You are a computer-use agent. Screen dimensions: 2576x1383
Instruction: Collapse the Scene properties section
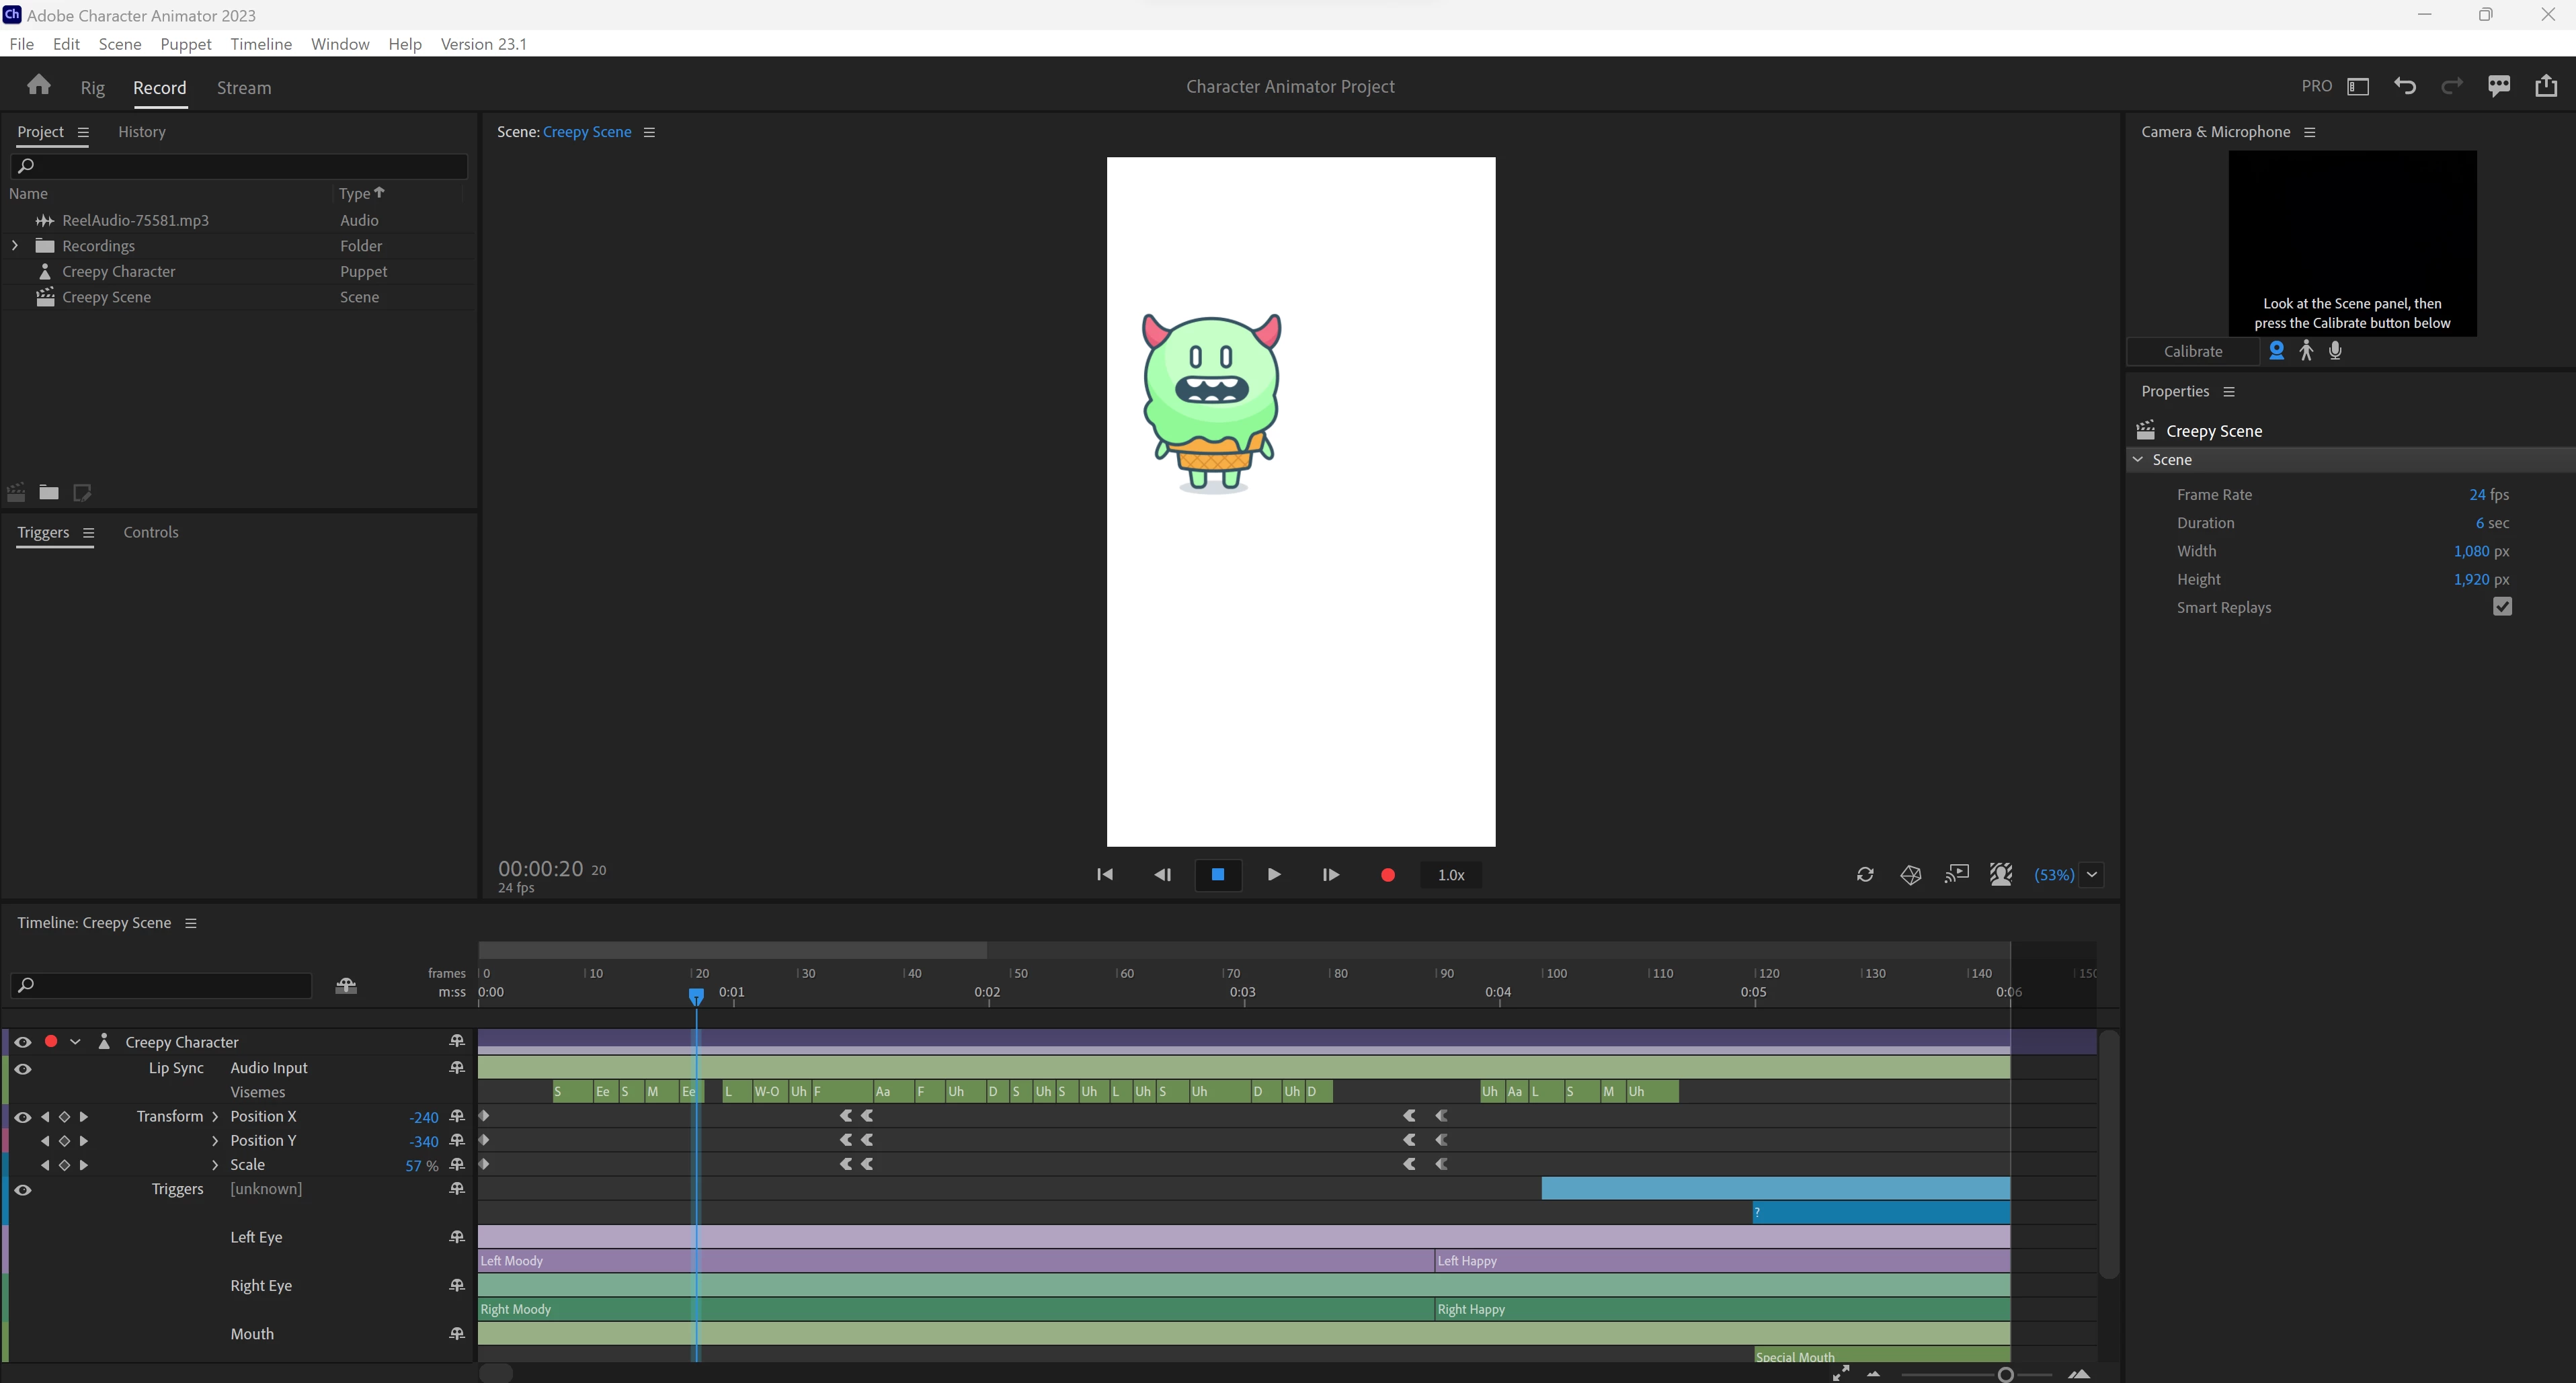(2138, 460)
